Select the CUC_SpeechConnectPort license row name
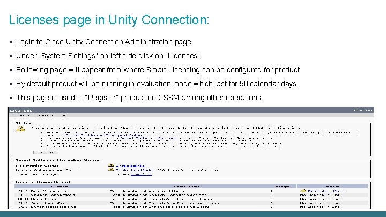The image size is (386, 217). coord(47,195)
